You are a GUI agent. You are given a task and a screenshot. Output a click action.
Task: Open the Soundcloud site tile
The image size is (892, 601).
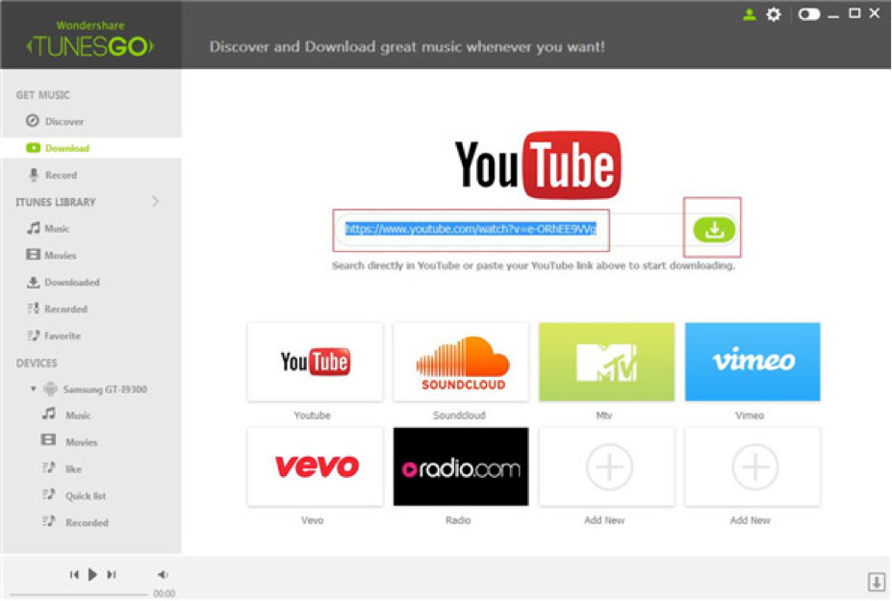pyautogui.click(x=461, y=362)
